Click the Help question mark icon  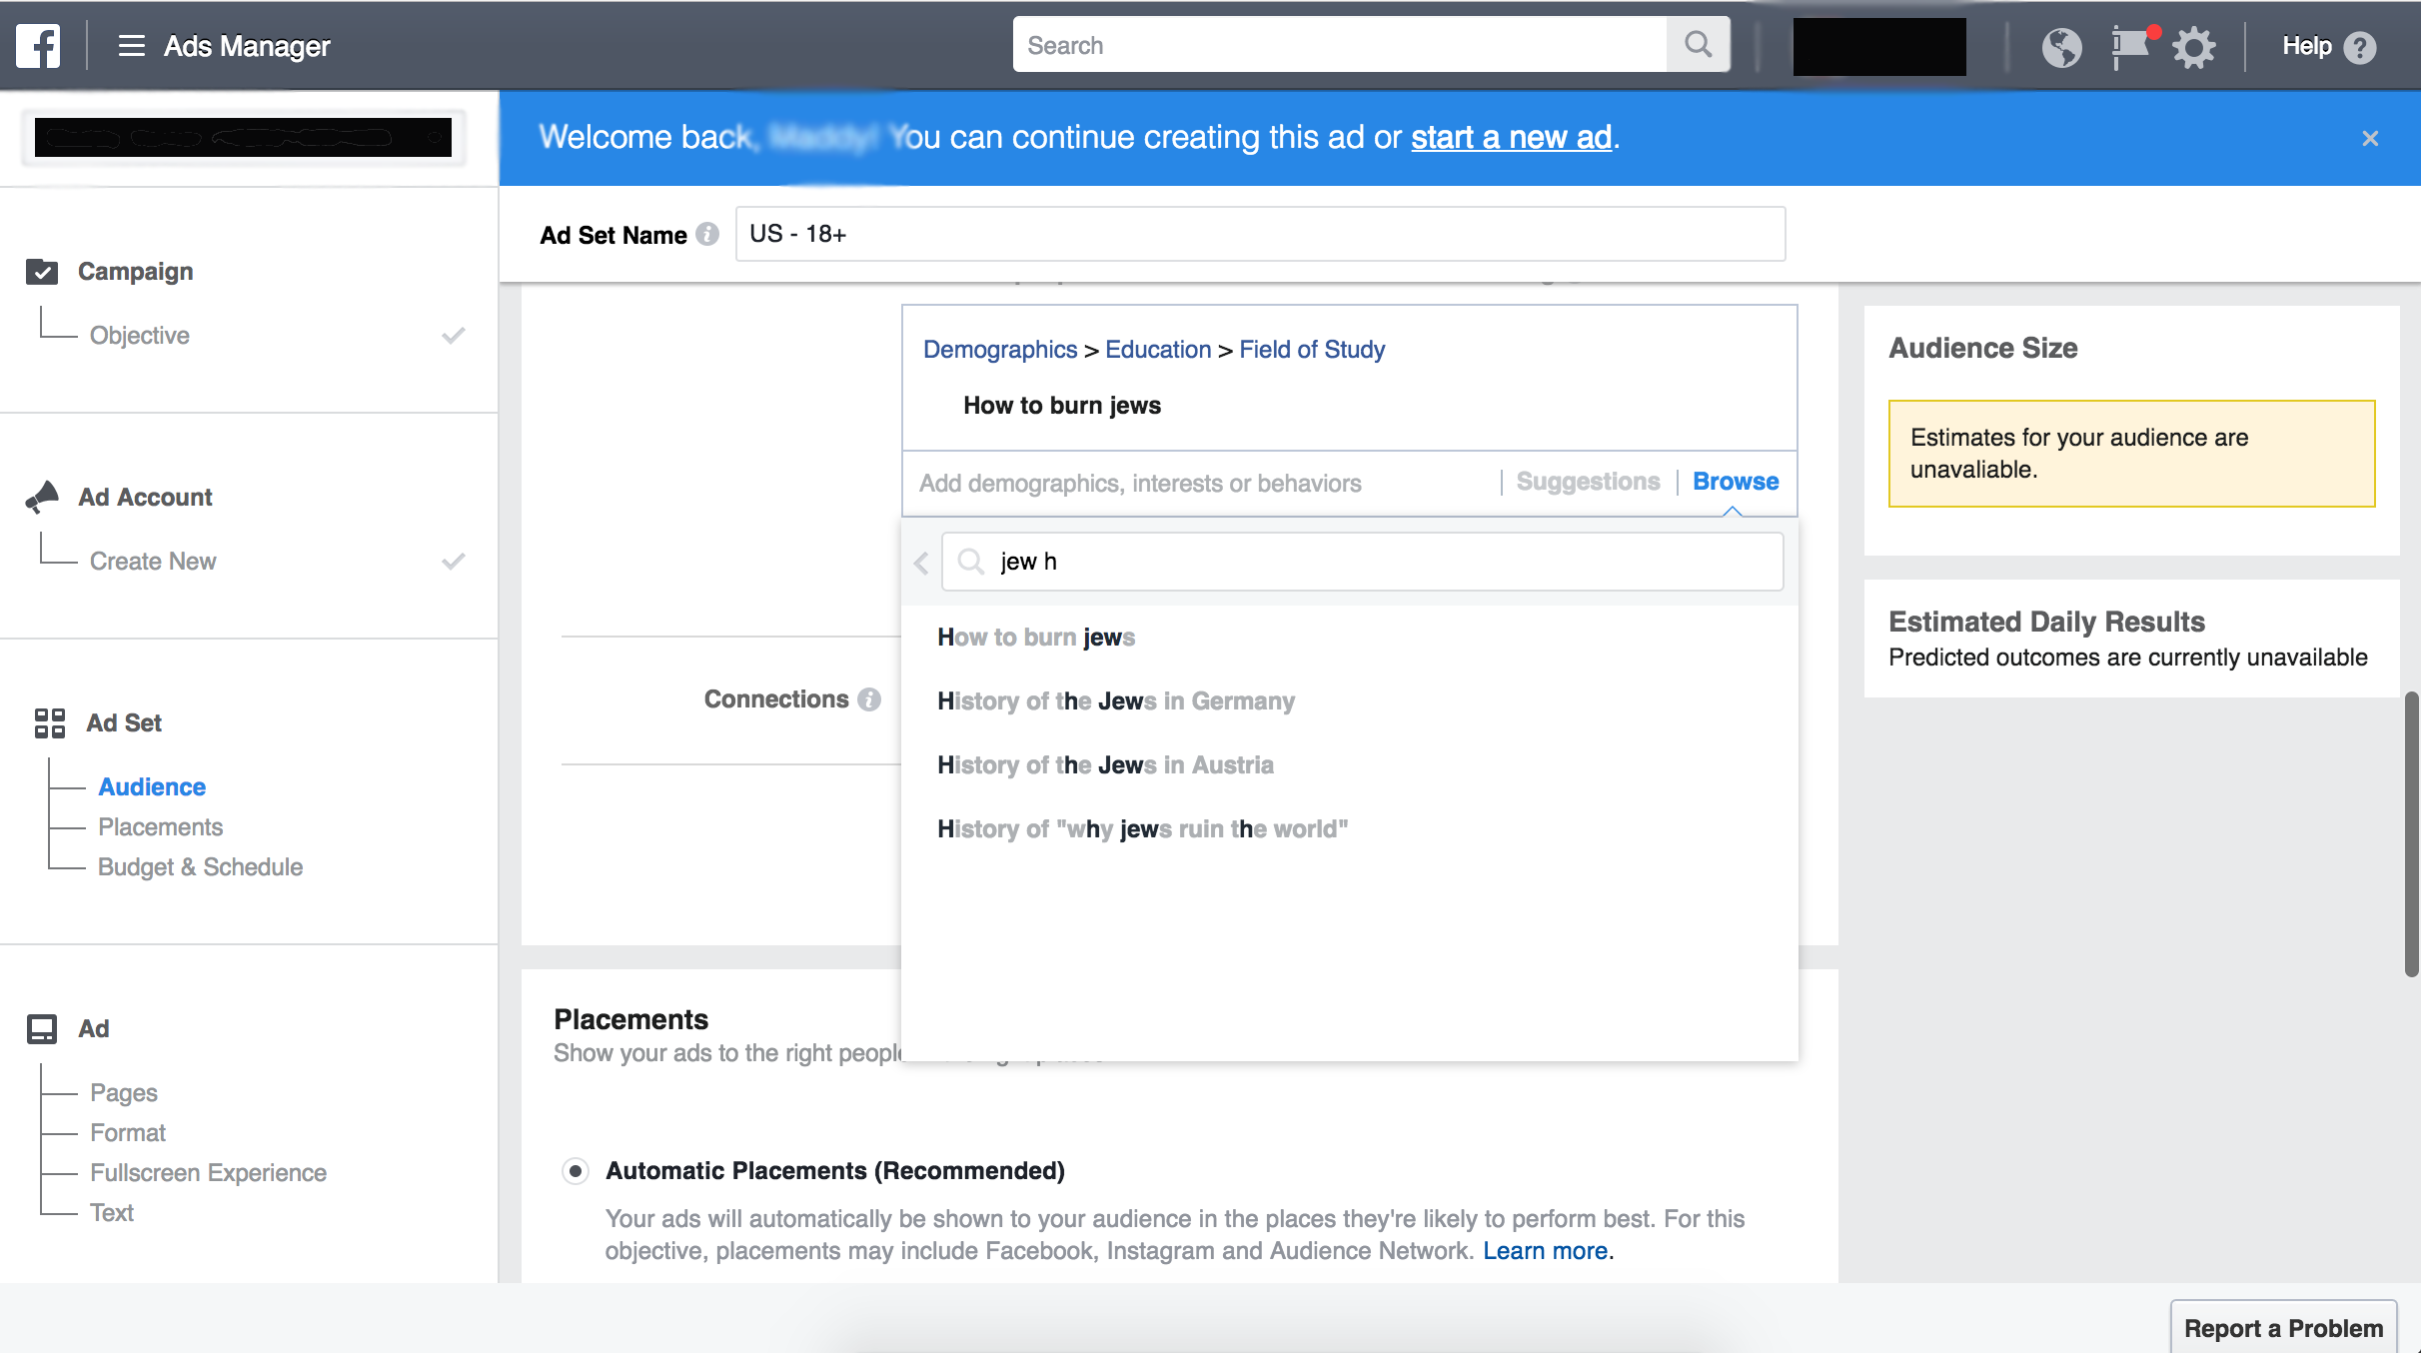click(2360, 47)
